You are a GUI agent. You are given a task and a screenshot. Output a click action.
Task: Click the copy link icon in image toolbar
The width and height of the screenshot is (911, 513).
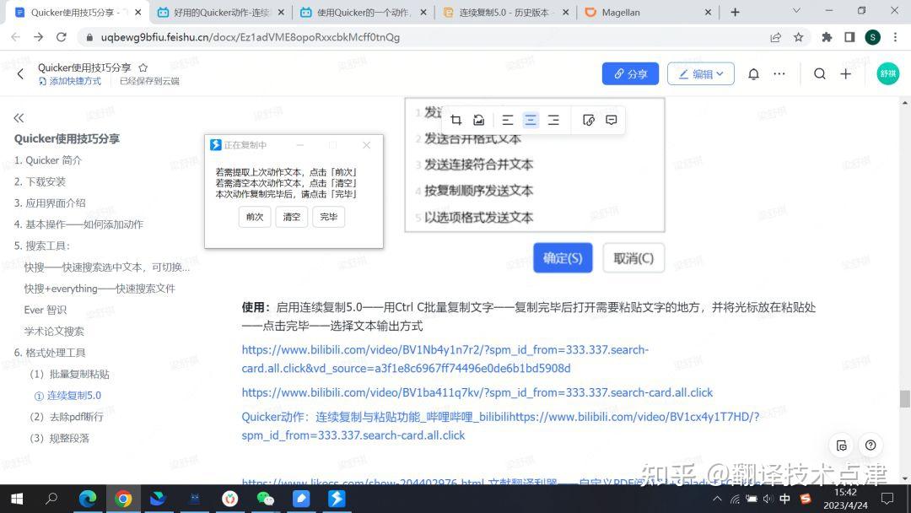coord(589,120)
